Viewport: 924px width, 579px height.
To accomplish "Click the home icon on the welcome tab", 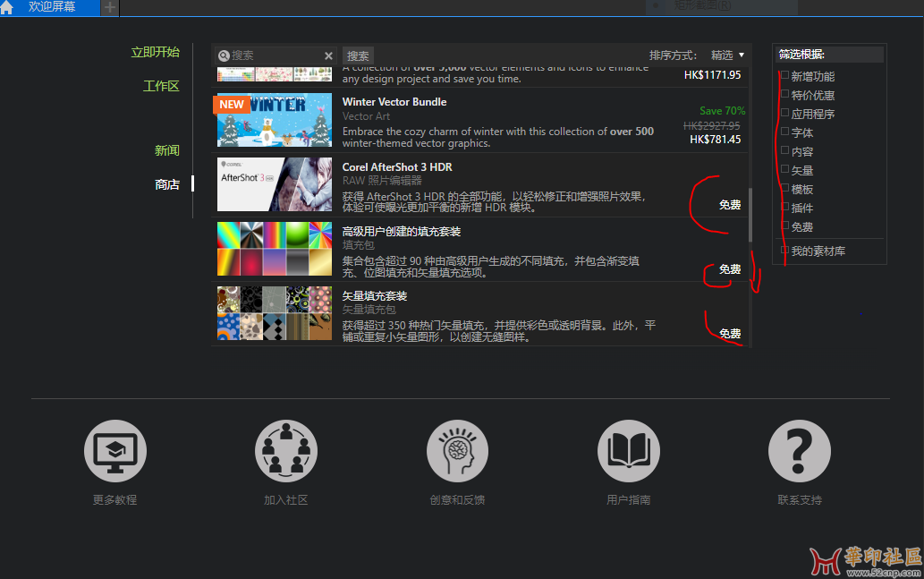I will pos(6,6).
